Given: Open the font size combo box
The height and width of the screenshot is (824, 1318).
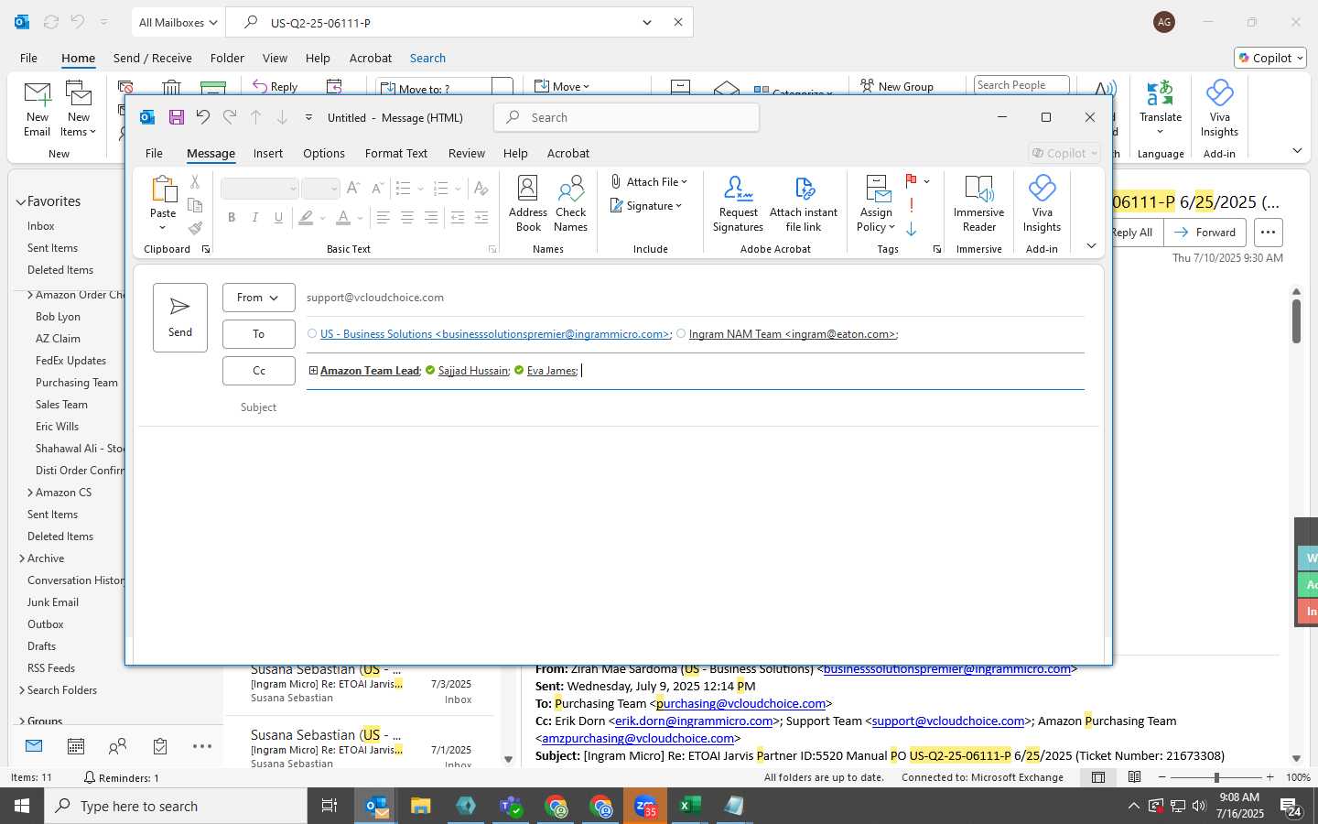Looking at the screenshot, I should tap(320, 189).
